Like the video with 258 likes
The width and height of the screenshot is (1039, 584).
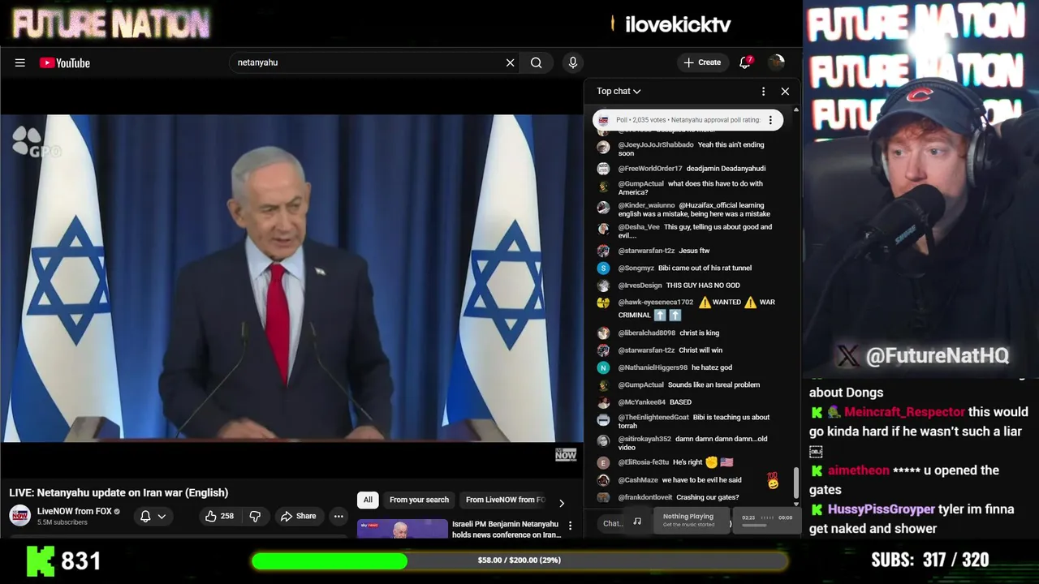pyautogui.click(x=219, y=516)
